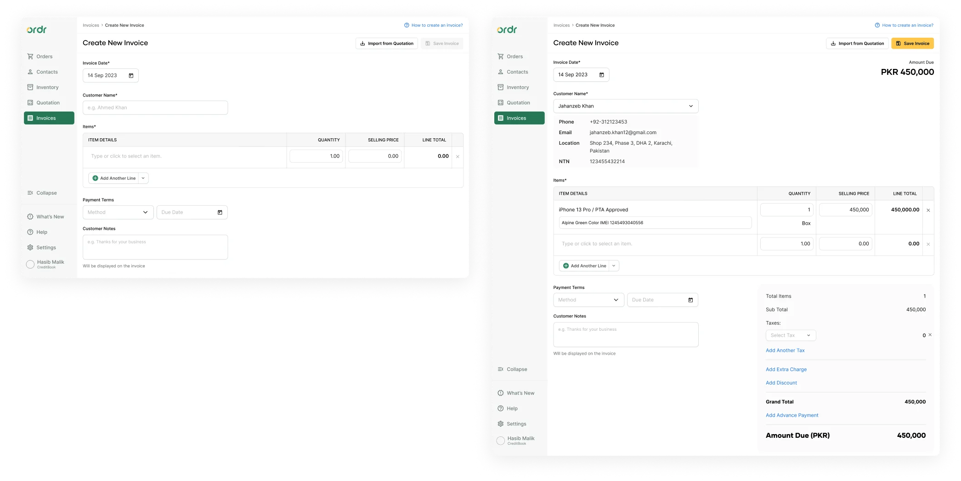Open the calendar icon beside Invoice Date
Screen dimensions: 961x481
pos(602,74)
